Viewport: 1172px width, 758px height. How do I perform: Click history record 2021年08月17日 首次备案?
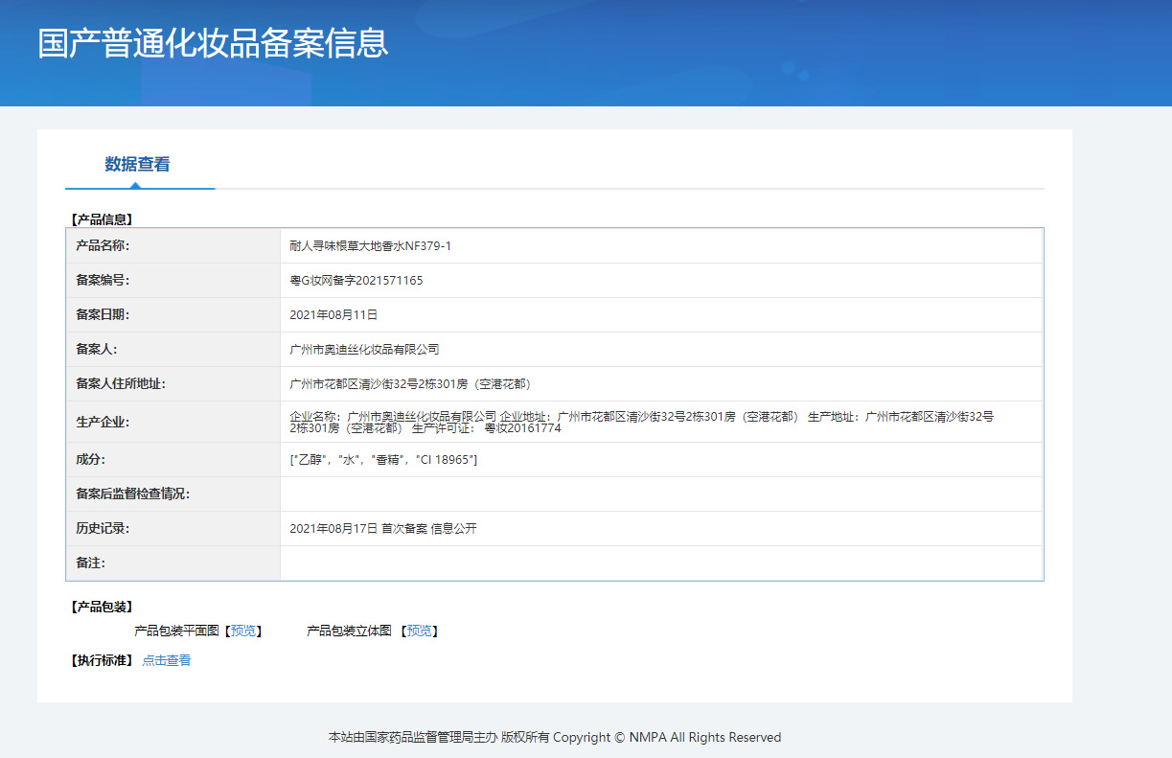[382, 529]
